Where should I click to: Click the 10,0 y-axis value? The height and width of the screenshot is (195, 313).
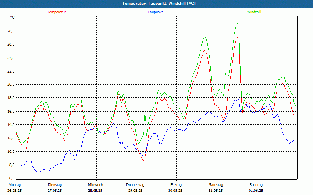(11, 152)
